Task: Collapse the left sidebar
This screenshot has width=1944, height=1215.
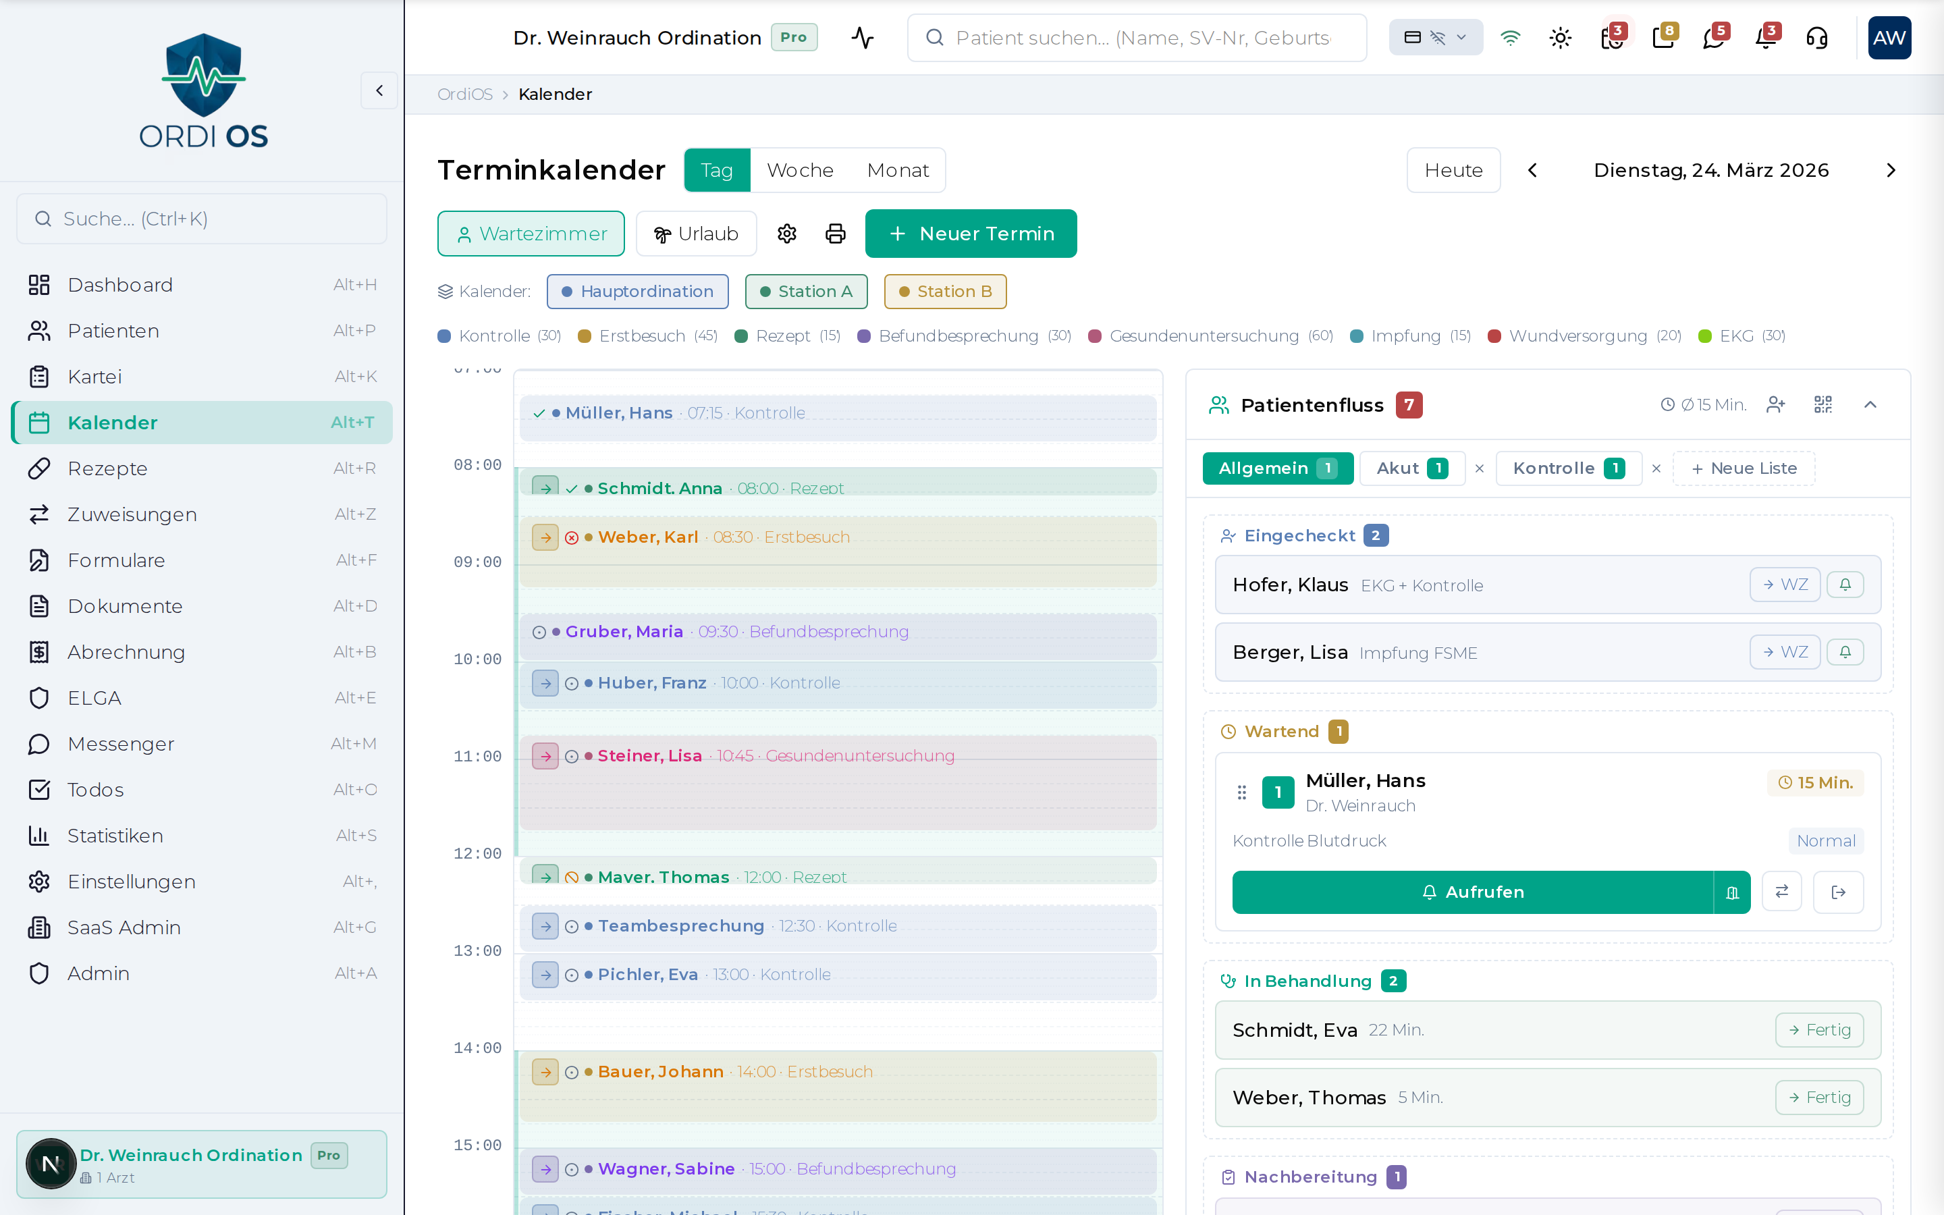Action: (379, 91)
